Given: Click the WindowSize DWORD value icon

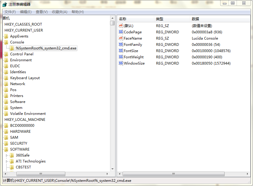Looking at the screenshot, I should (121, 63).
